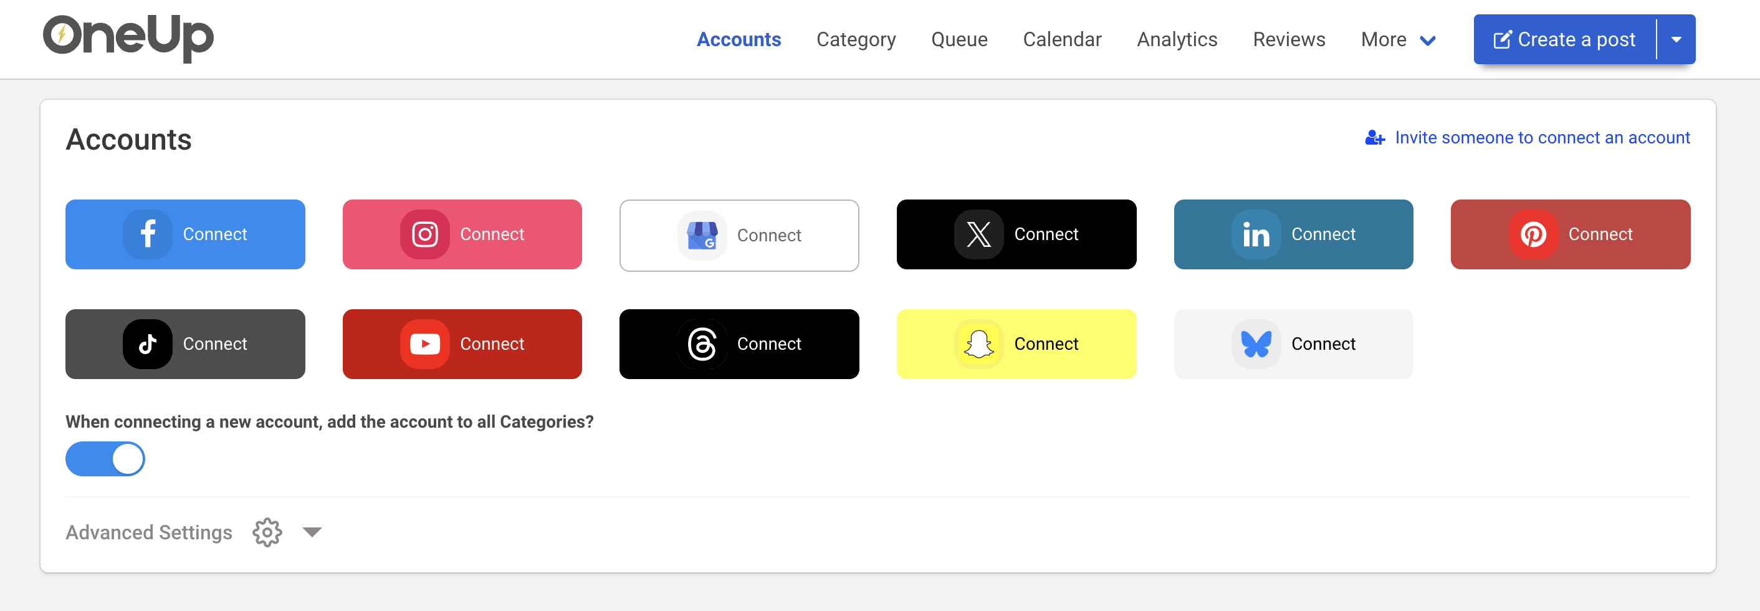Click Invite someone to connect an account
This screenshot has width=1760, height=611.
tap(1528, 138)
